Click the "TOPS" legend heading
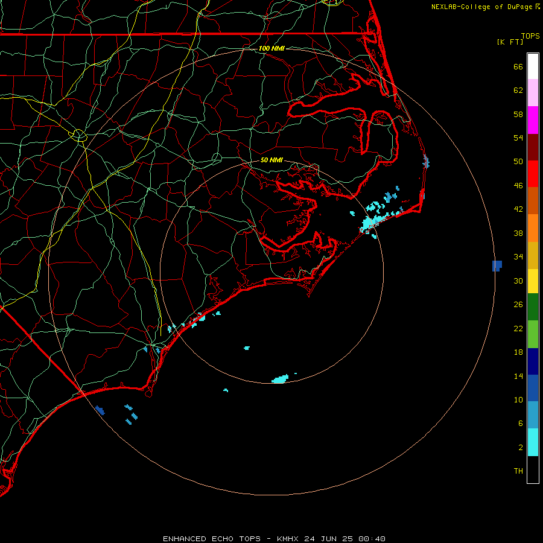This screenshot has height=543, width=543. click(x=530, y=36)
